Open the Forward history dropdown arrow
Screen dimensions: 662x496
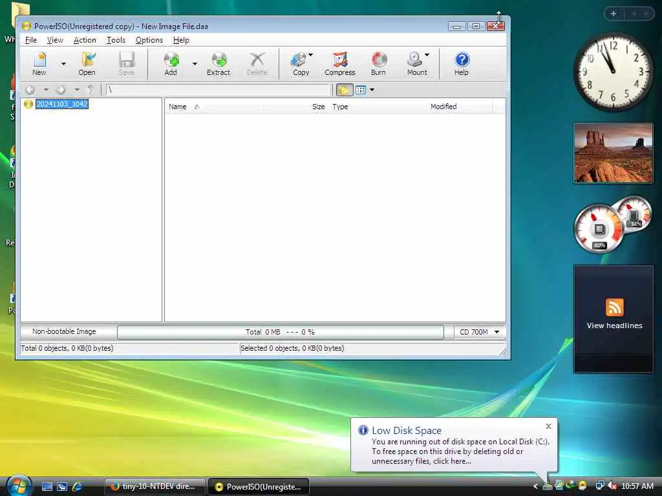click(77, 90)
